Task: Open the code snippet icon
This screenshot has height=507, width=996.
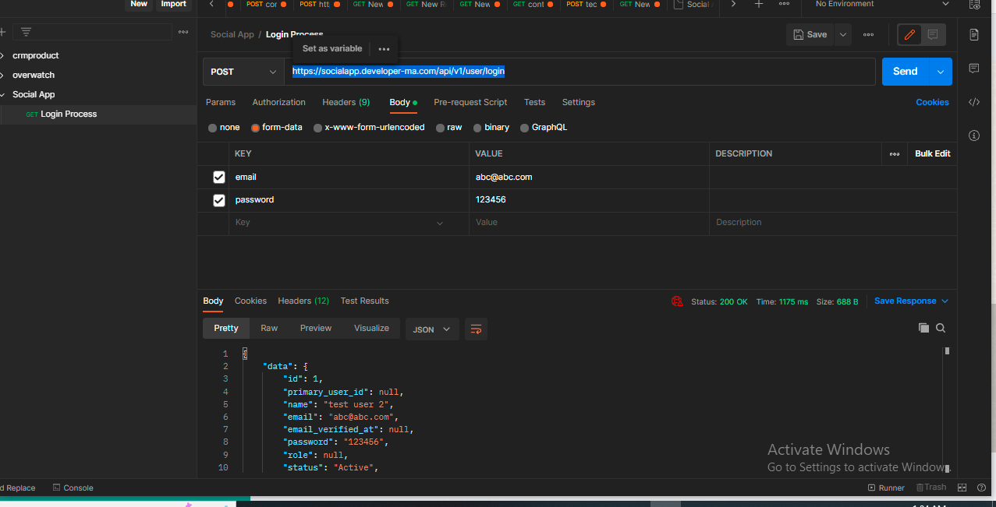Action: (x=974, y=102)
